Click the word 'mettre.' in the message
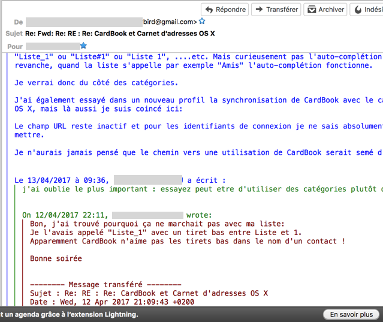 coord(29,135)
